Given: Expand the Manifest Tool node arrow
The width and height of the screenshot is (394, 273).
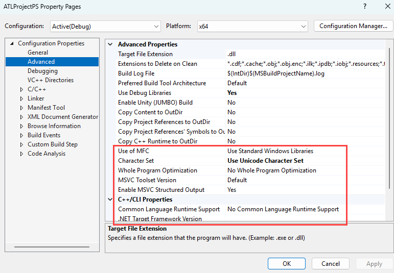Looking at the screenshot, I should (22, 108).
